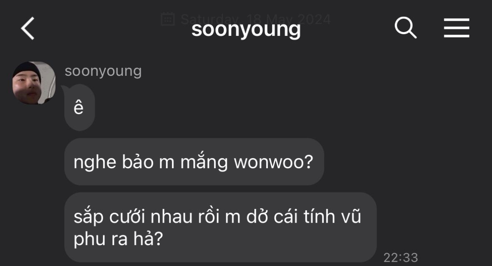Select the "ê" message bubble
The height and width of the screenshot is (266, 492).
(x=79, y=108)
